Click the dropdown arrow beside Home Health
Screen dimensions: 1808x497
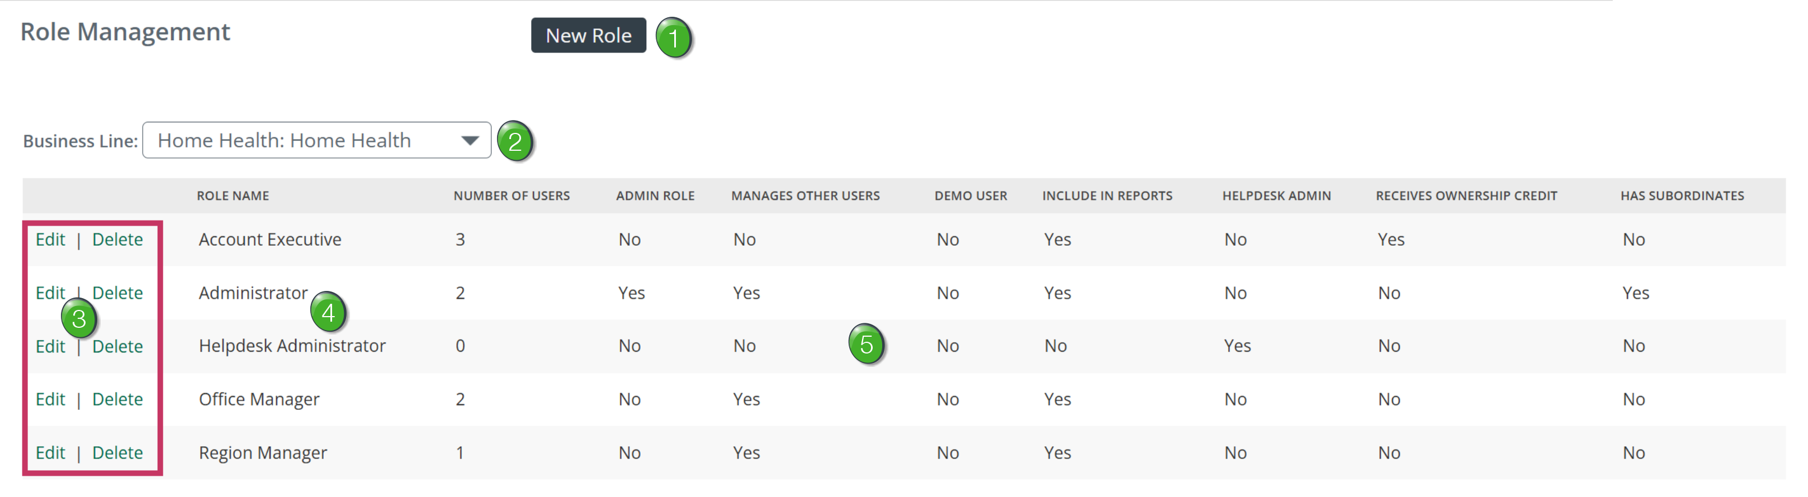tap(470, 140)
